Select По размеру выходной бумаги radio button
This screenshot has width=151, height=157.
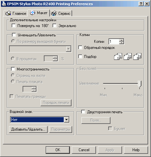[x=13, y=41]
